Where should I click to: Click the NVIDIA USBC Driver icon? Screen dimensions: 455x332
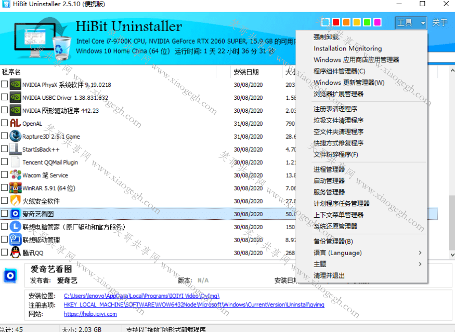(16, 98)
